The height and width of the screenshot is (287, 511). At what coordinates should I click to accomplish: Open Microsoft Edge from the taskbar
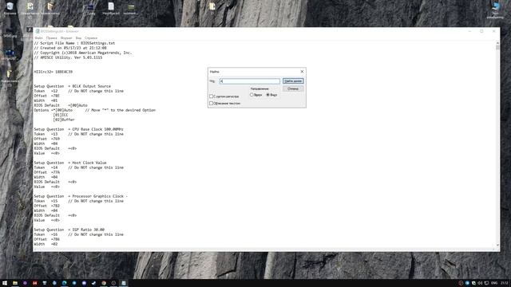[64, 283]
